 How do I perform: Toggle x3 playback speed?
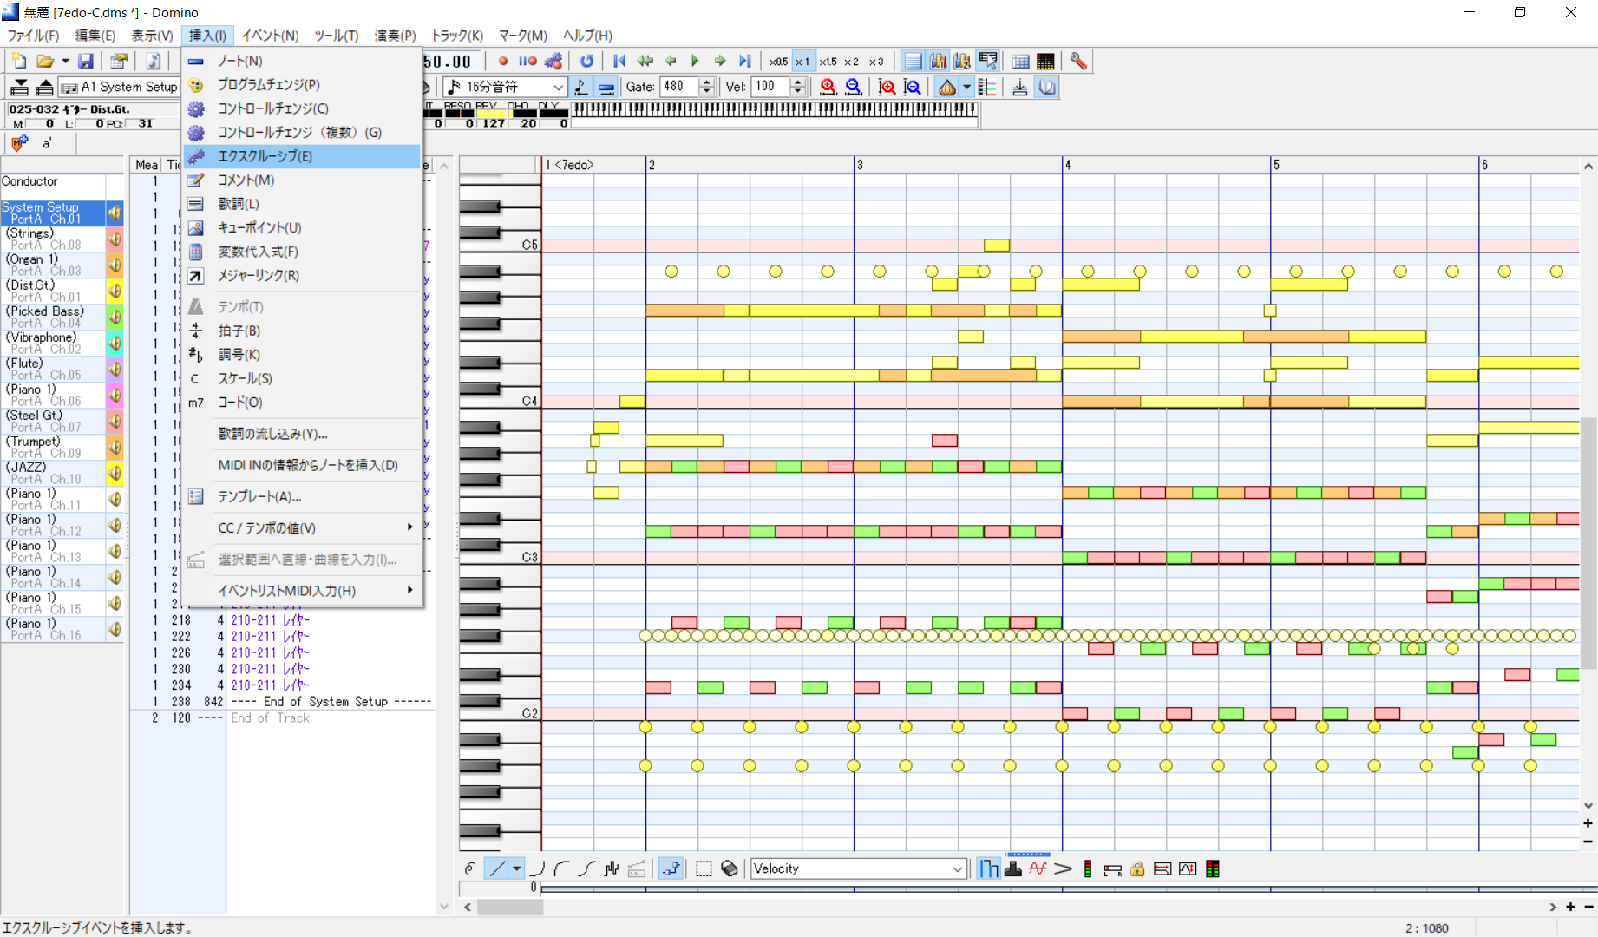876,62
